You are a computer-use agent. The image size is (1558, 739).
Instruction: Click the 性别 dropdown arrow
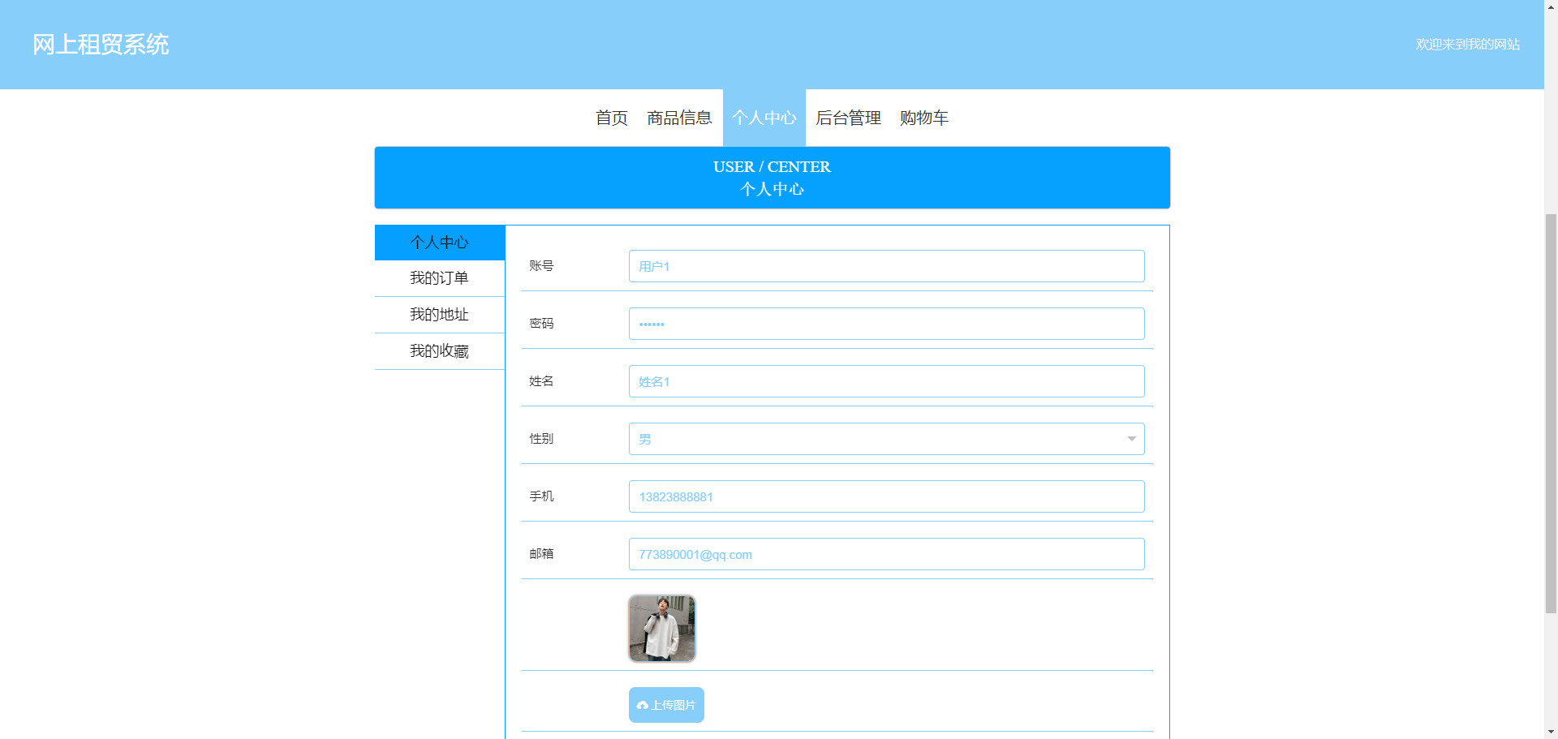[1131, 439]
